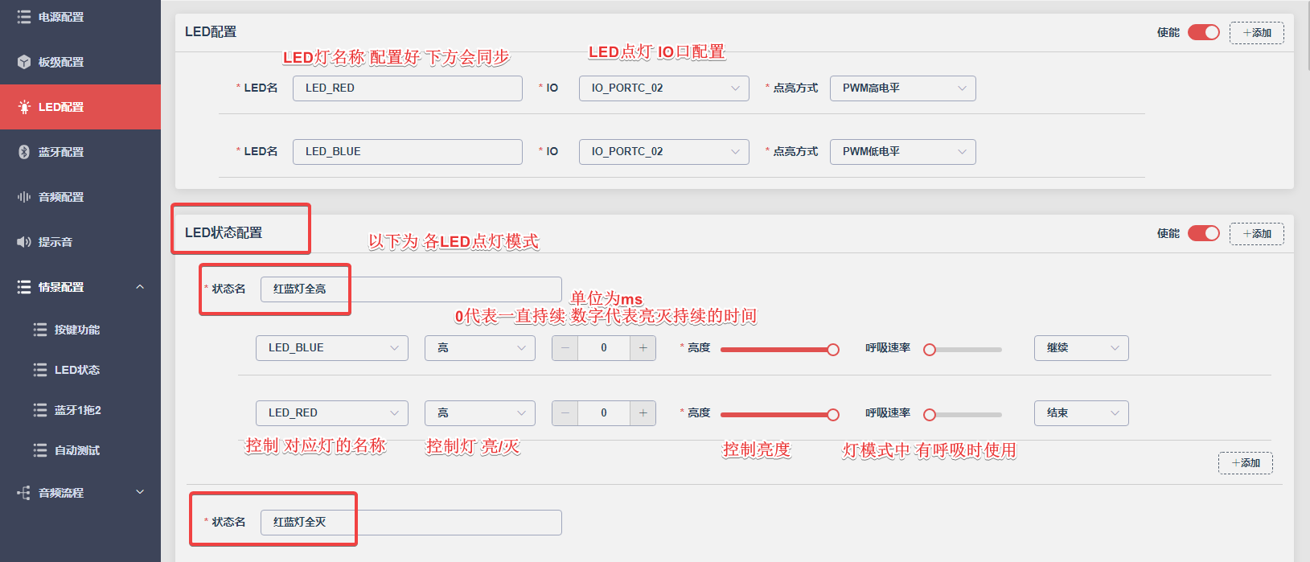Click the 状态名 field containing 红蓝灯全亮

click(411, 289)
